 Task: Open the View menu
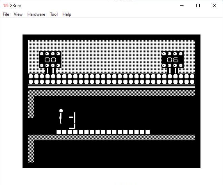pyautogui.click(x=18, y=14)
